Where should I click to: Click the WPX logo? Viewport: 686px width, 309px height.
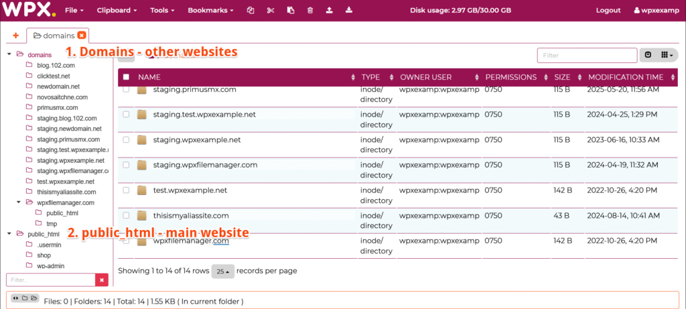coord(29,9)
